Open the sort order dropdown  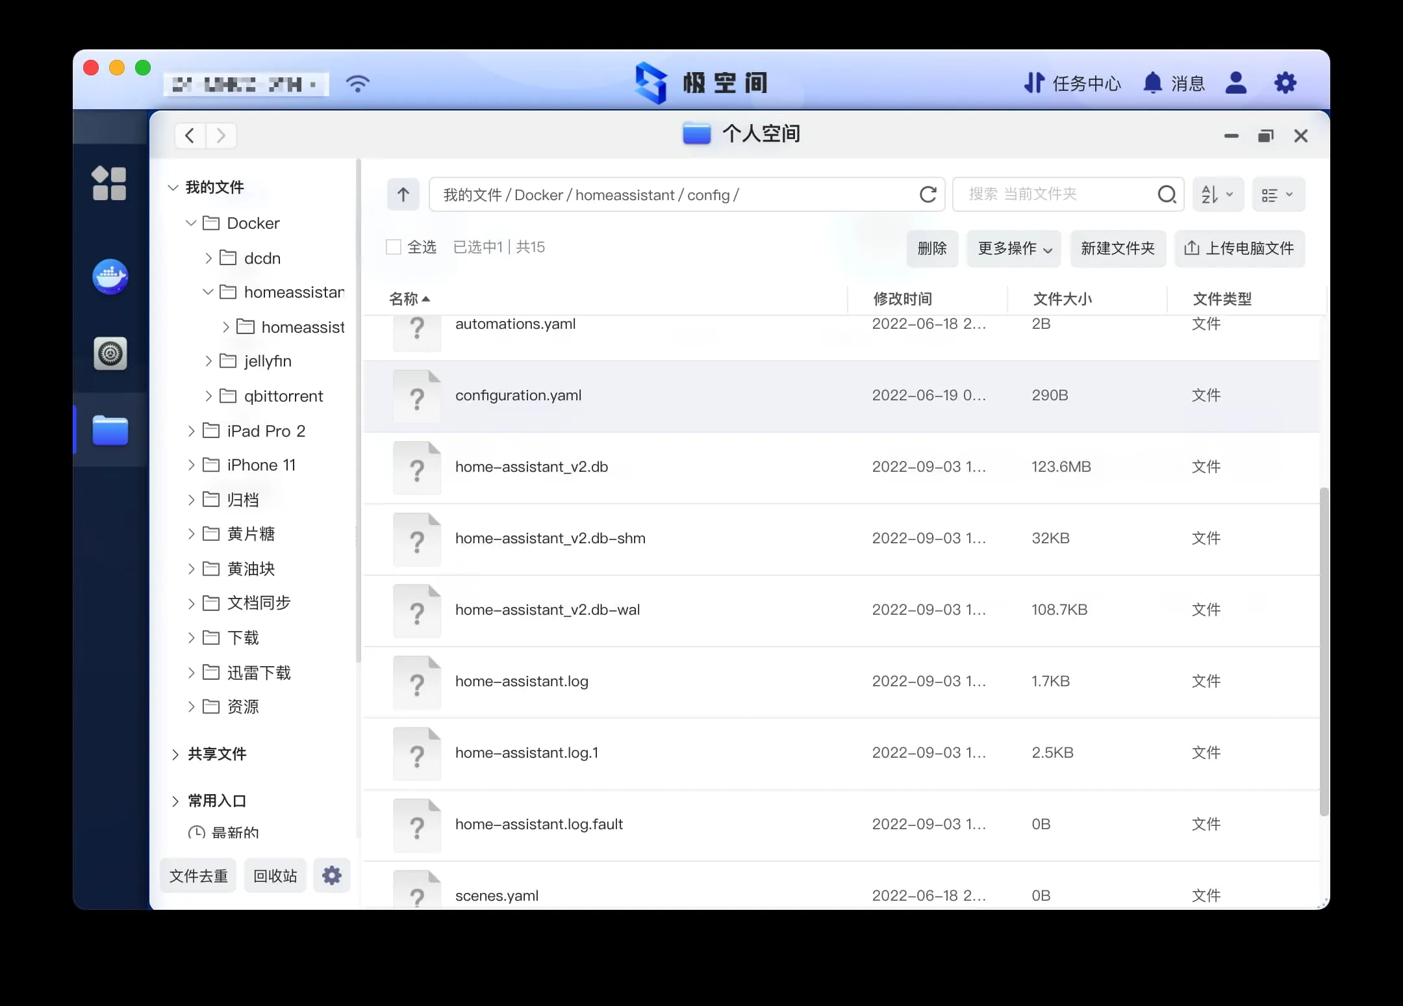point(1217,194)
